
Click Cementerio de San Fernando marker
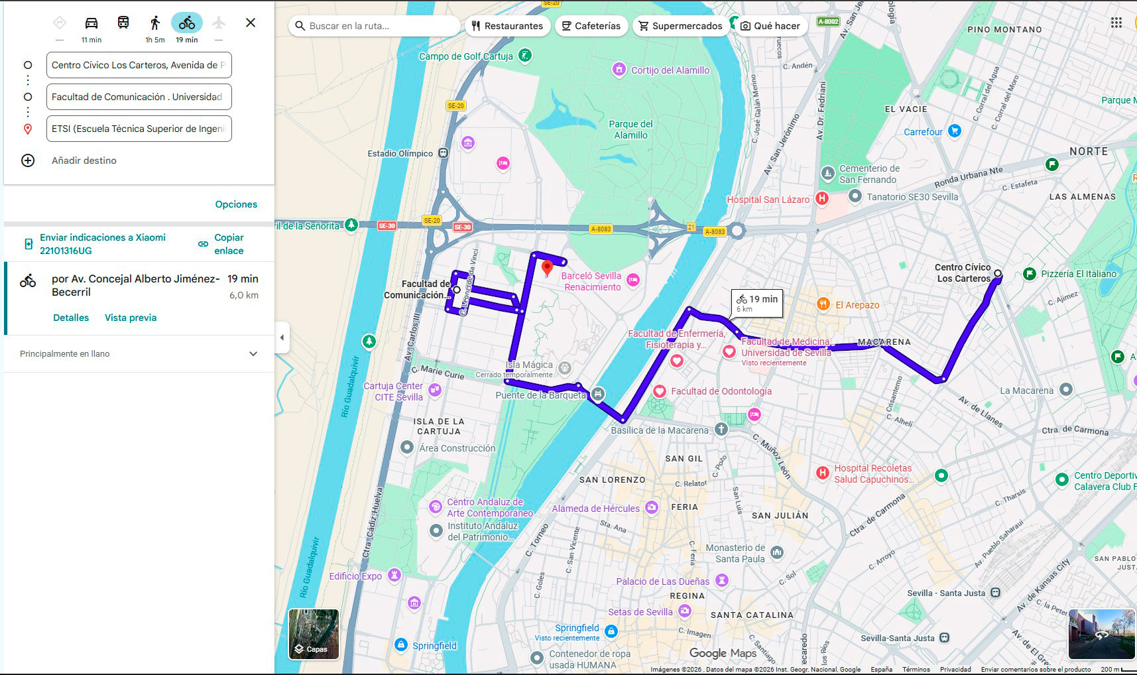(827, 174)
